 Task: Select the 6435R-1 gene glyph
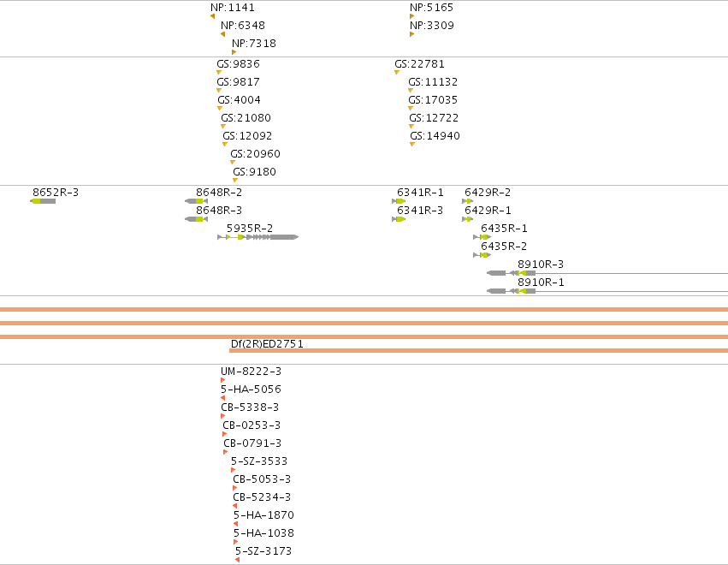(482, 237)
